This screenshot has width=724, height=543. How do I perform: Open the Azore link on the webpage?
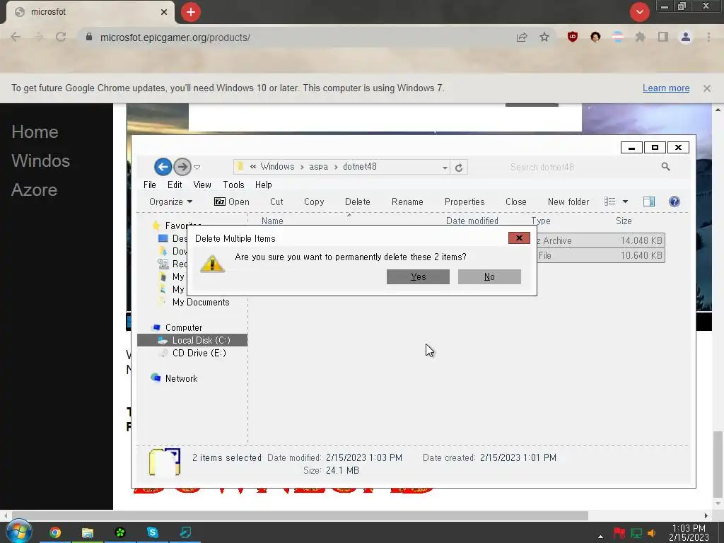(x=34, y=189)
